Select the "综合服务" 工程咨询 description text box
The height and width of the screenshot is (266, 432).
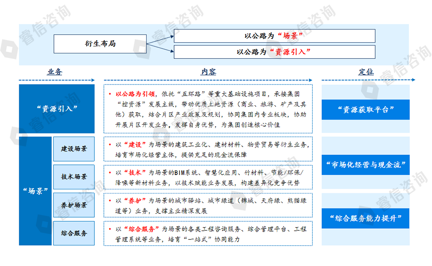point(208,234)
